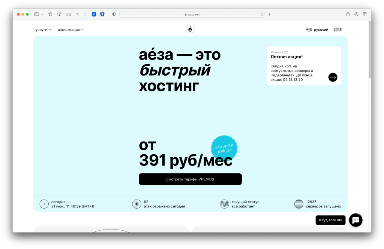Screen dimensions: 384x249
Task: Click the 'Я тут, если что' tooltip
Action: 330,220
